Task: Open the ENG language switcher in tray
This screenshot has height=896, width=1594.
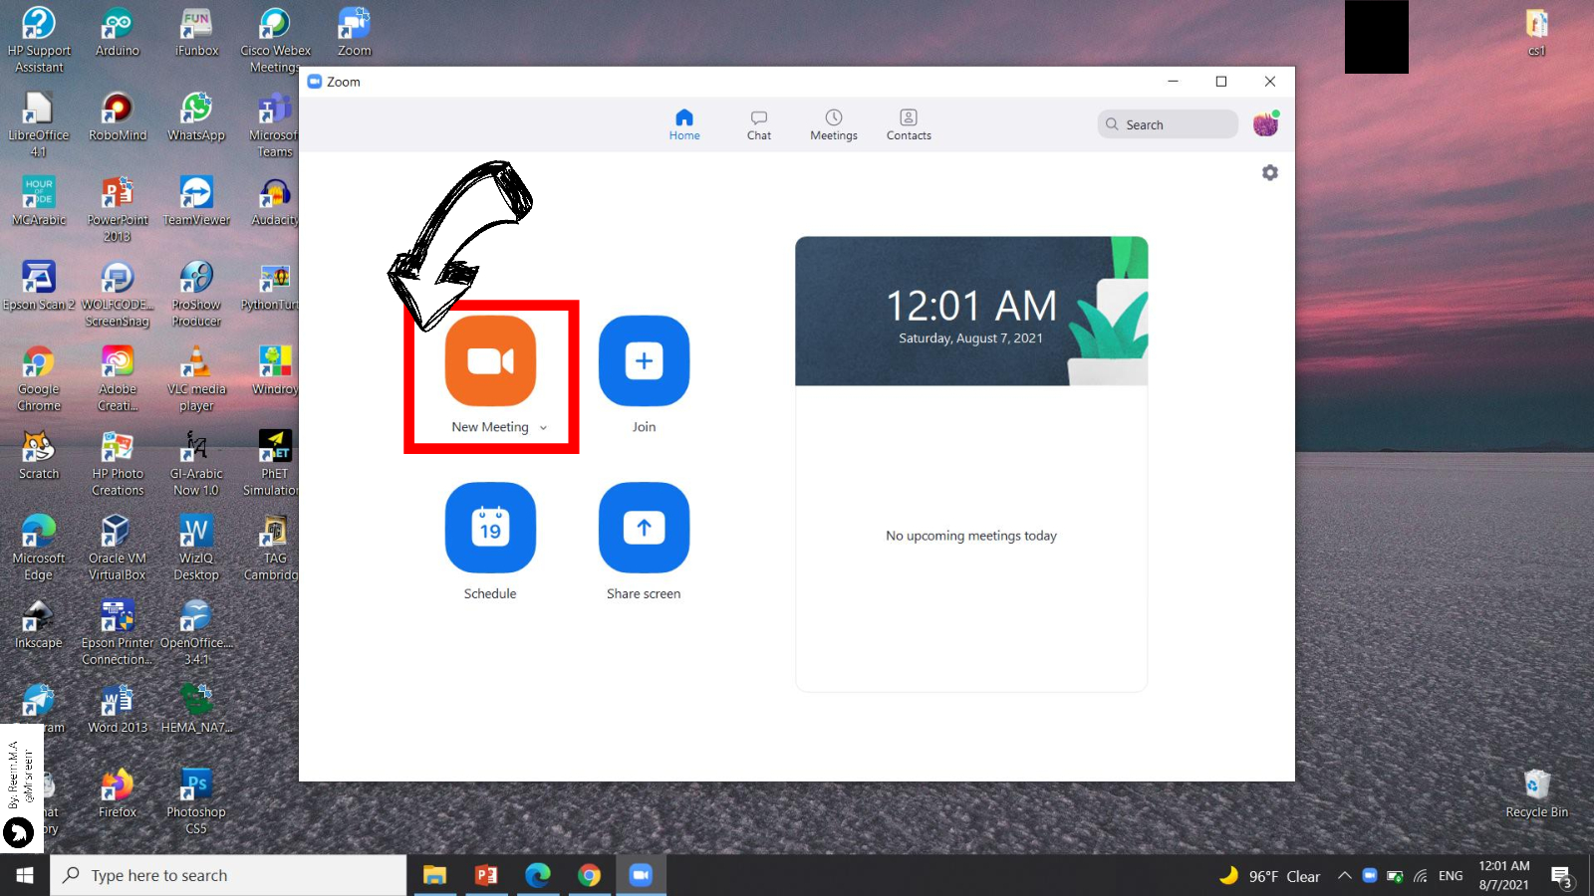Action: coord(1451,876)
